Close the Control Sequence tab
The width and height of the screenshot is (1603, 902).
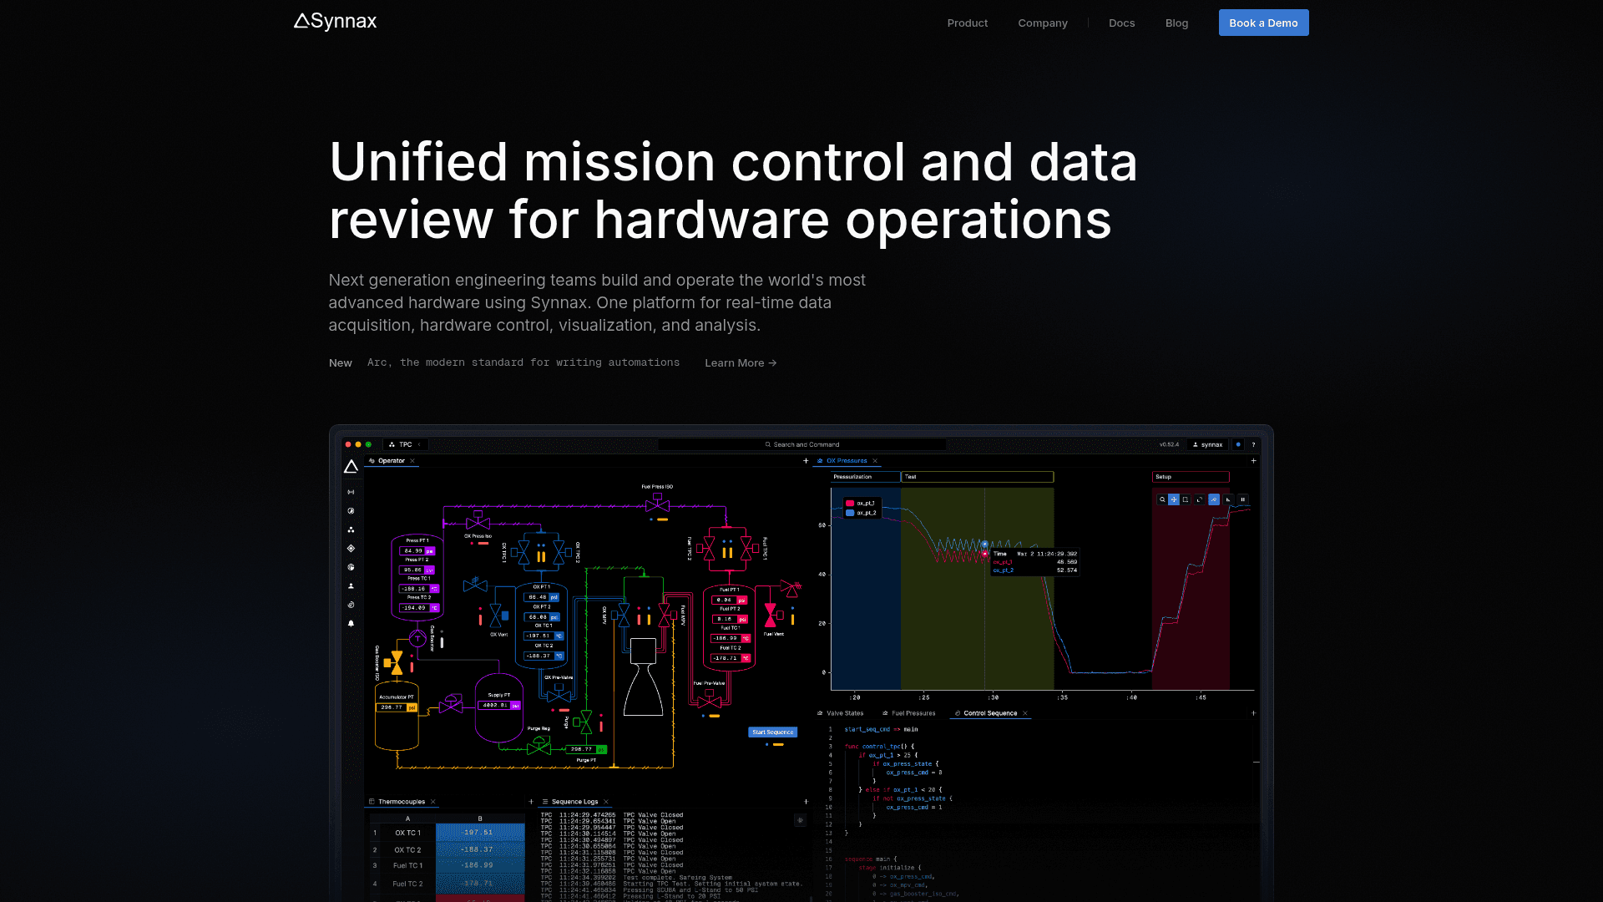(1025, 713)
